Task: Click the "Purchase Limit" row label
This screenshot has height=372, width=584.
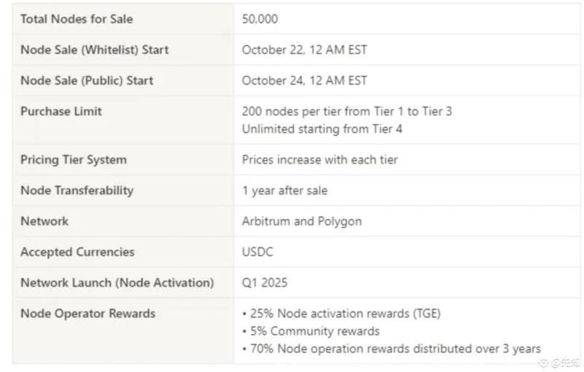Action: 61,111
